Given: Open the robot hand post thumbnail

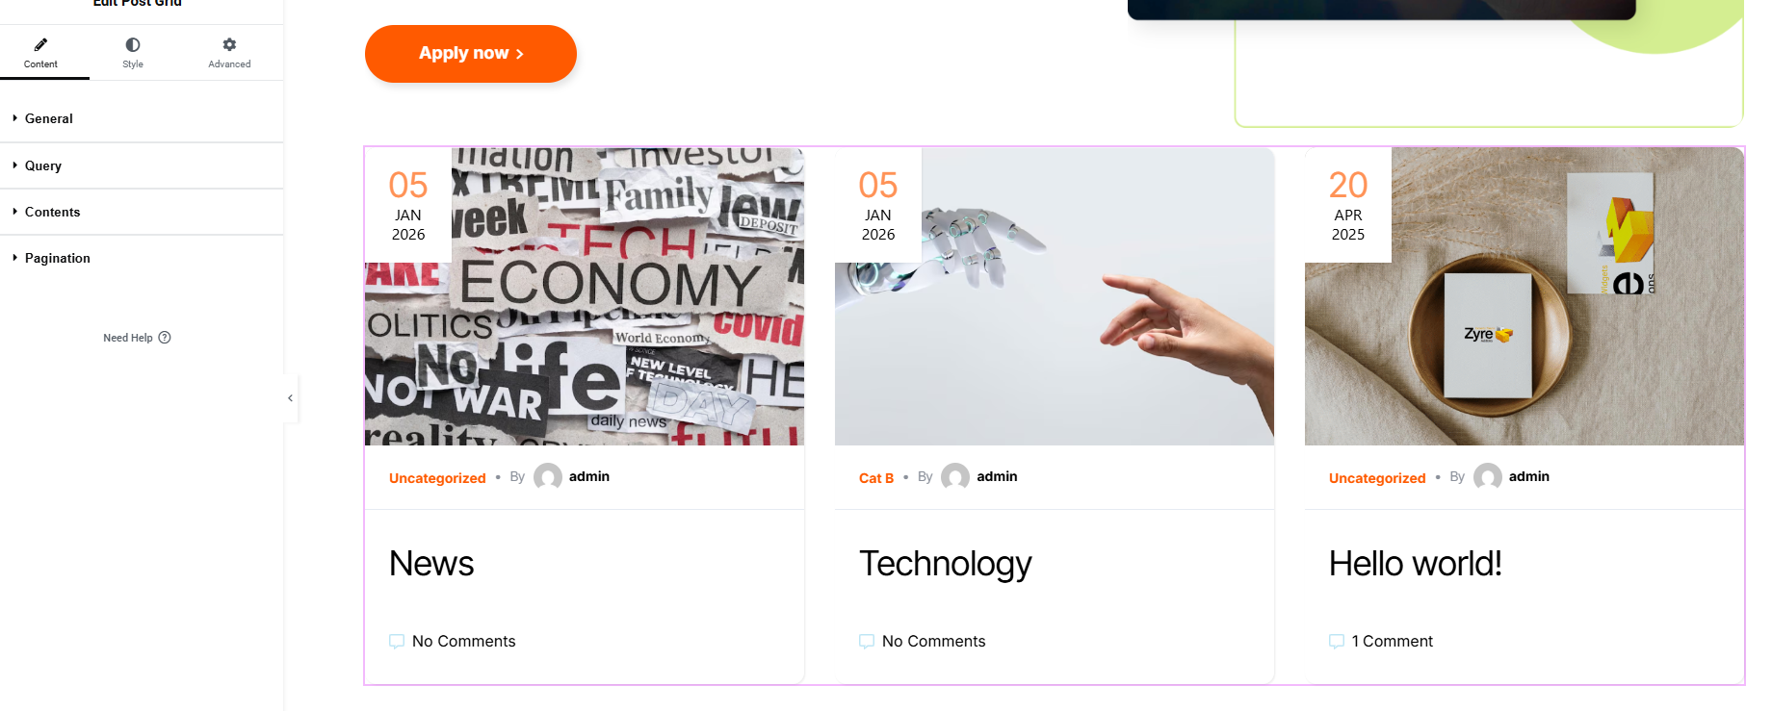Looking at the screenshot, I should pyautogui.click(x=1055, y=296).
